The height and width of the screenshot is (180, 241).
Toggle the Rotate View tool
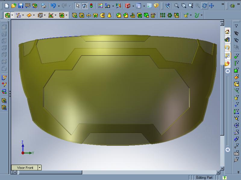(205, 6)
